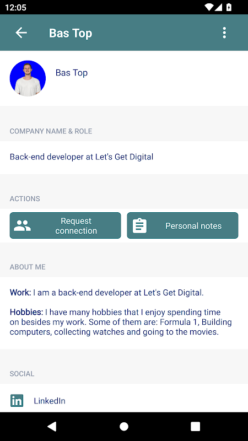Tap the Hobbies paragraph text
Image resolution: width=248 pixels, height=441 pixels.
121,322
